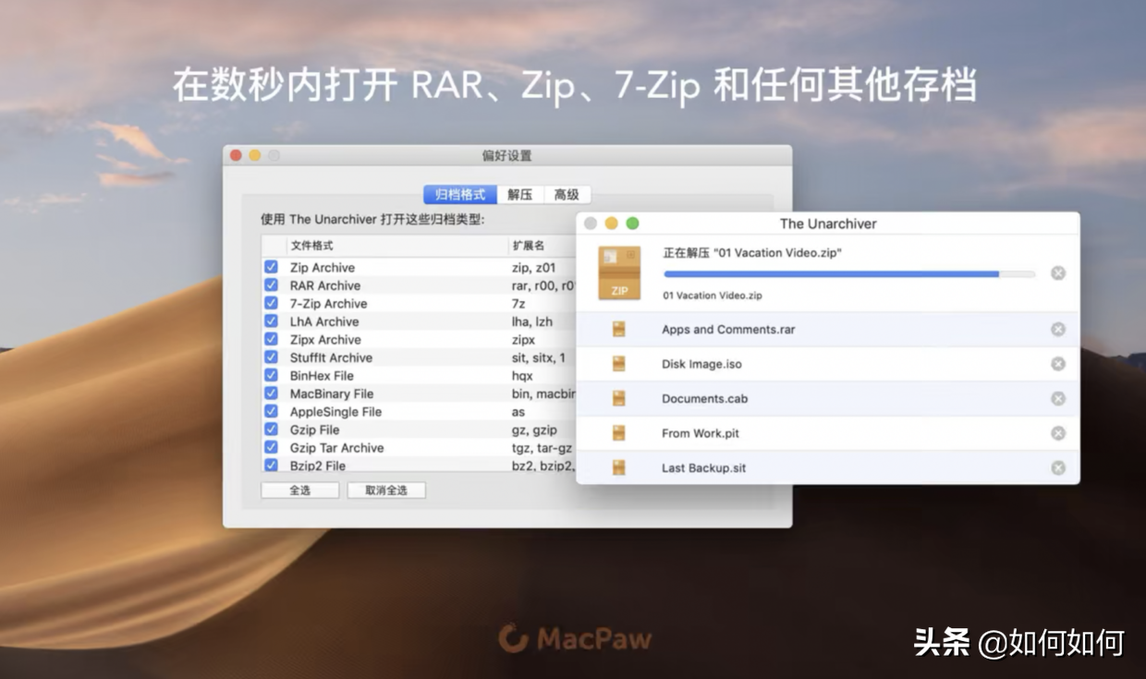The image size is (1146, 679).
Task: Close the 偏好设置 window with red button
Action: point(236,155)
